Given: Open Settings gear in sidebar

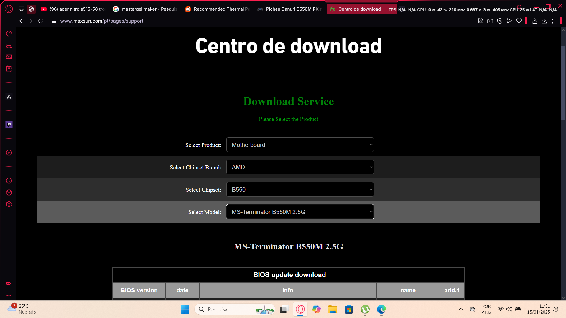Looking at the screenshot, I should click(x=9, y=204).
